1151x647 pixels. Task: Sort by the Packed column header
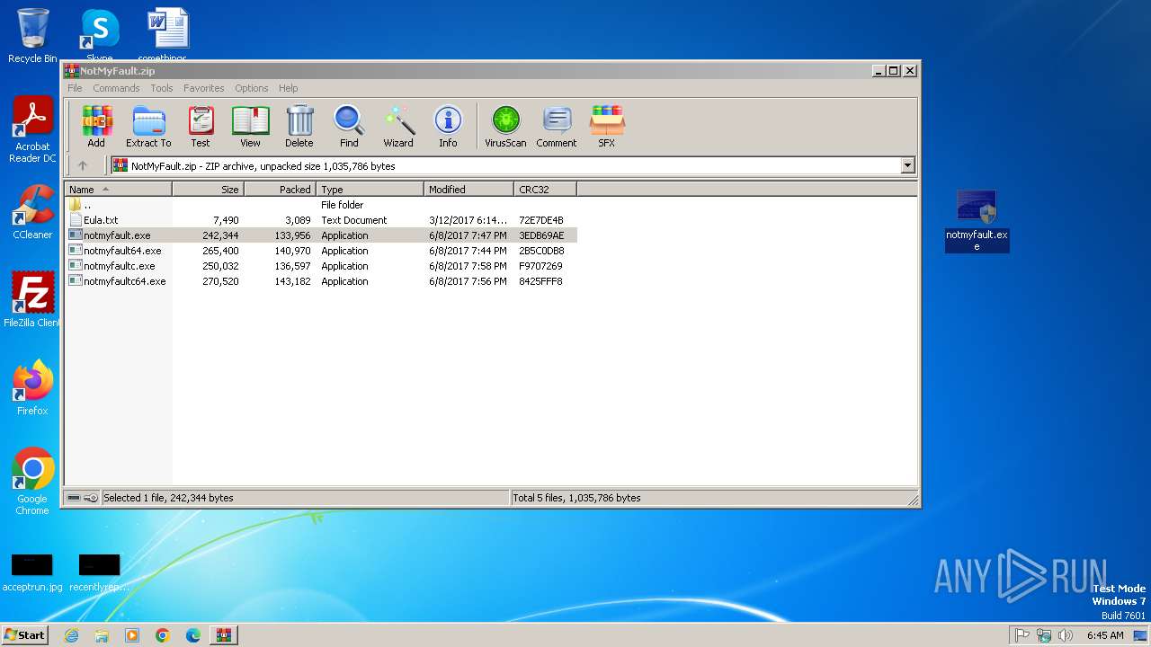click(x=280, y=190)
